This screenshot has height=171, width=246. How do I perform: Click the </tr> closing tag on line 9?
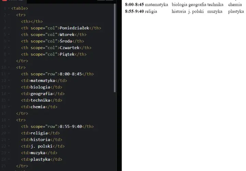[22, 61]
